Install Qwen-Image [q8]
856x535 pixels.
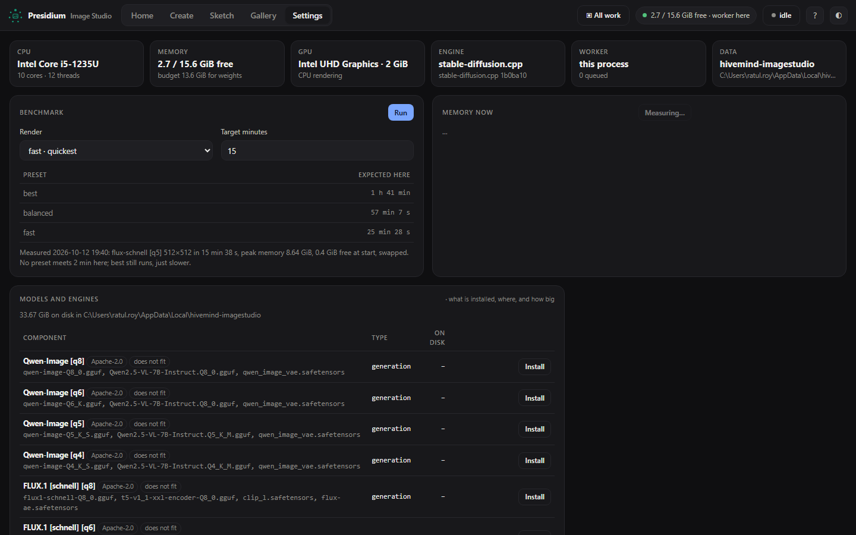click(x=534, y=367)
